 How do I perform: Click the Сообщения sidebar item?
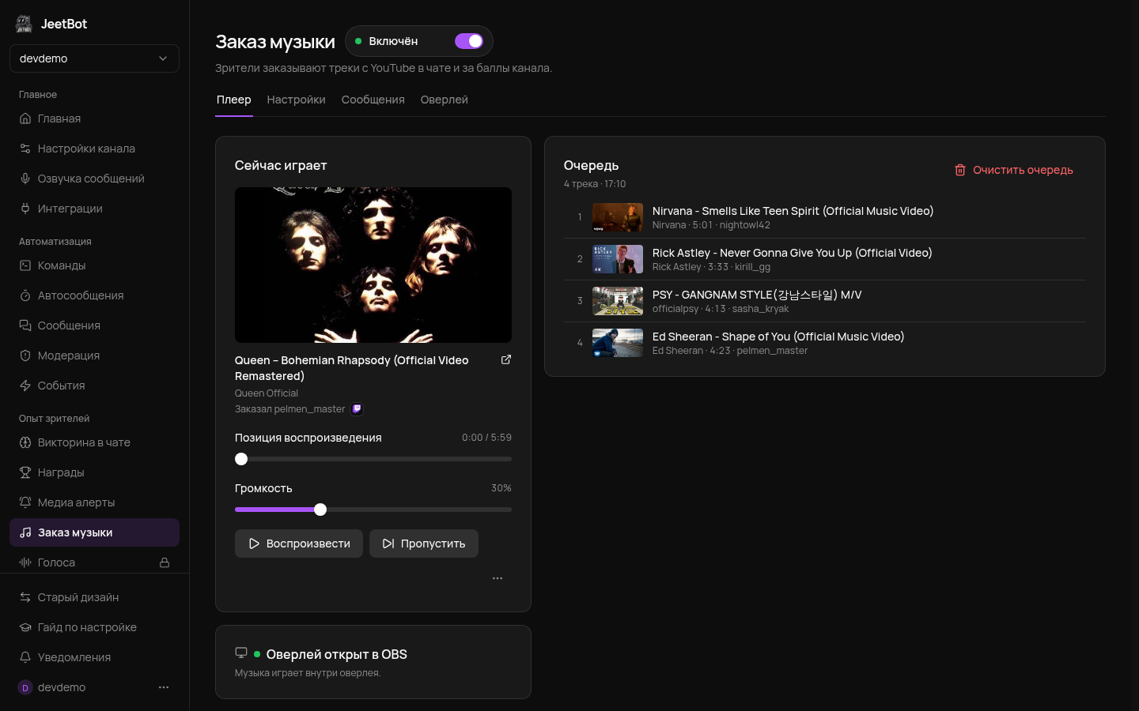[94, 325]
